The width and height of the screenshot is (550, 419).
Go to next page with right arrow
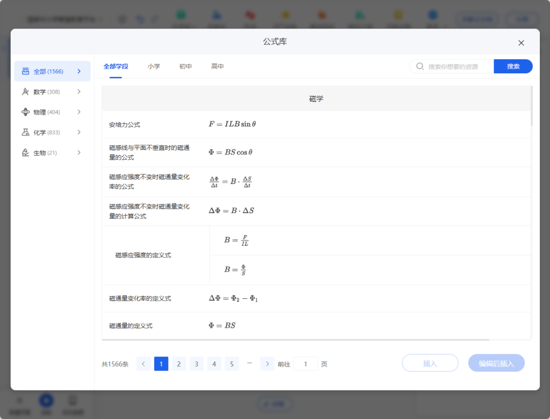[267, 363]
